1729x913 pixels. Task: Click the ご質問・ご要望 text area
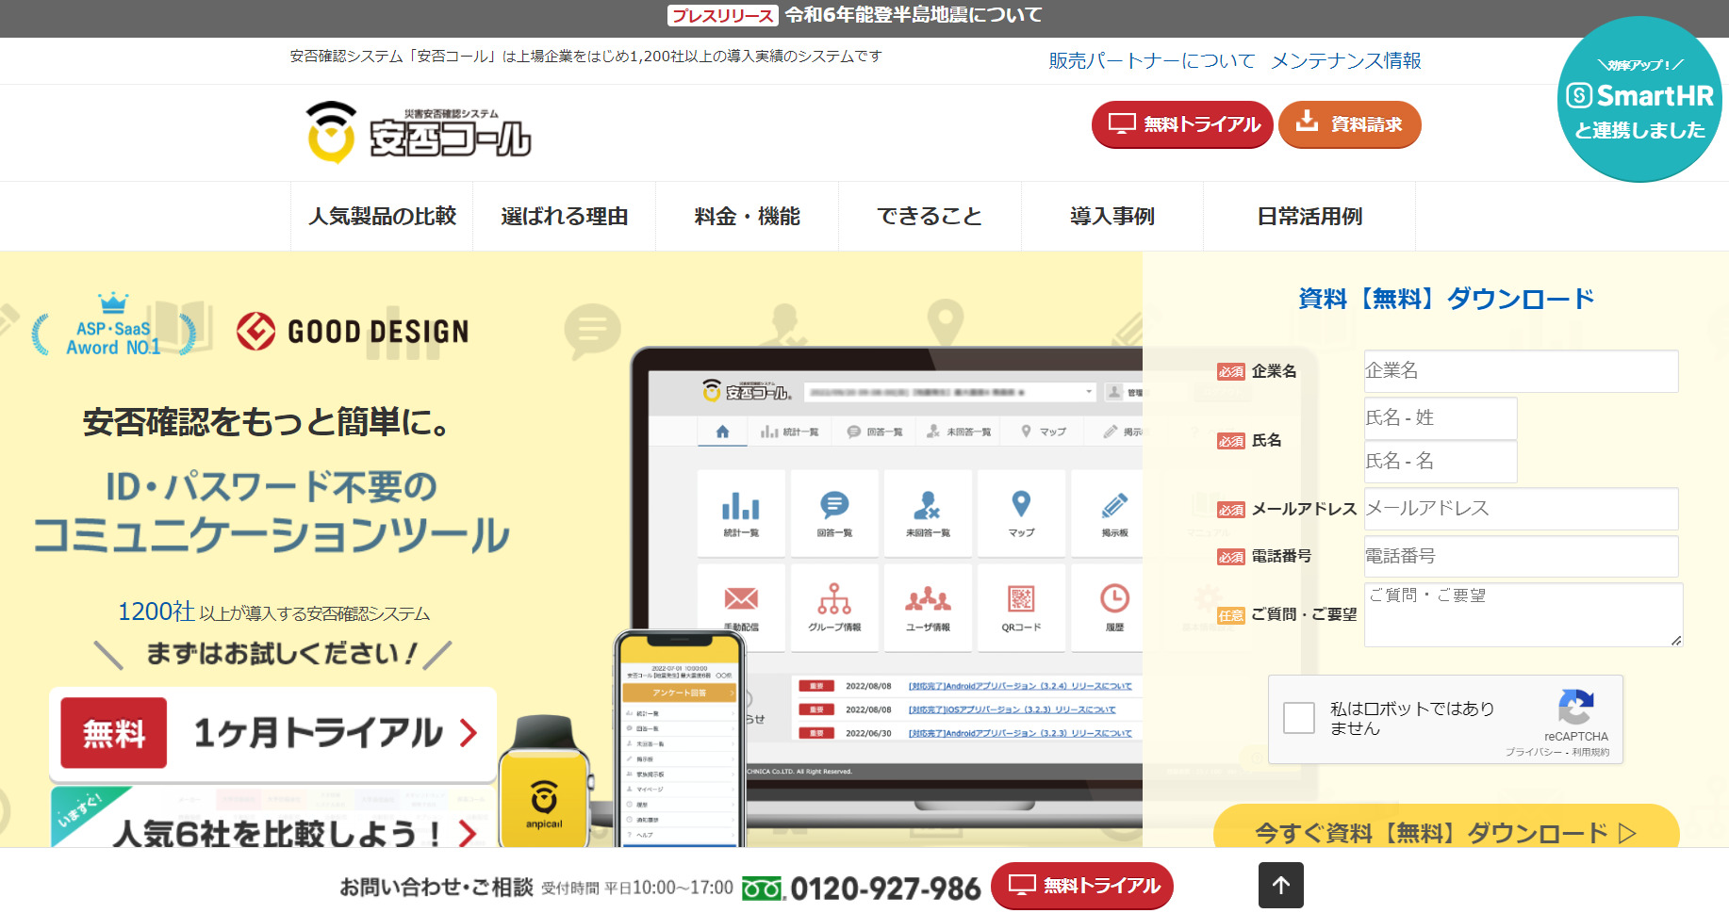[x=1523, y=615]
